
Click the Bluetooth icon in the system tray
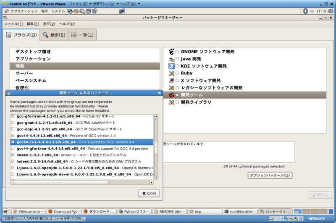tap(305, 11)
